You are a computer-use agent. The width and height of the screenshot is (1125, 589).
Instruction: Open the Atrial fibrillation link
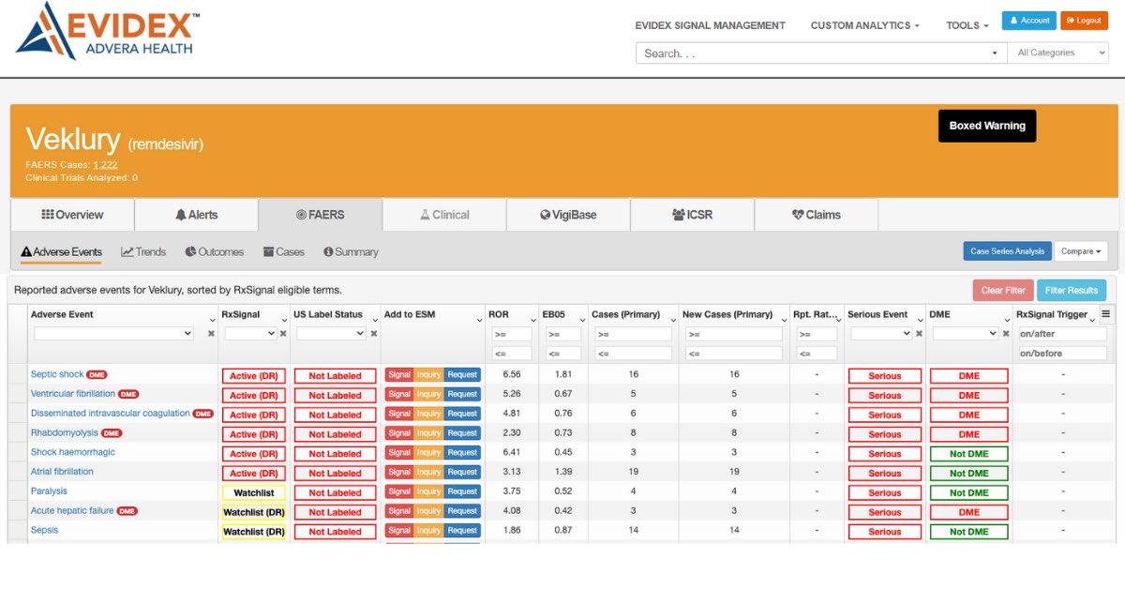62,472
